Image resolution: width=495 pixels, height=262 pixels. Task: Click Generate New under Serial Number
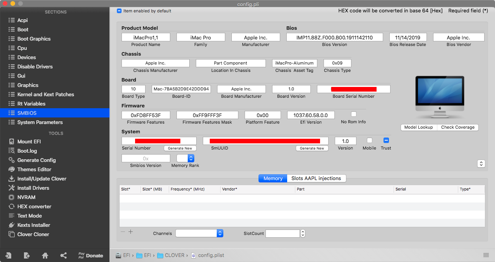click(x=180, y=148)
